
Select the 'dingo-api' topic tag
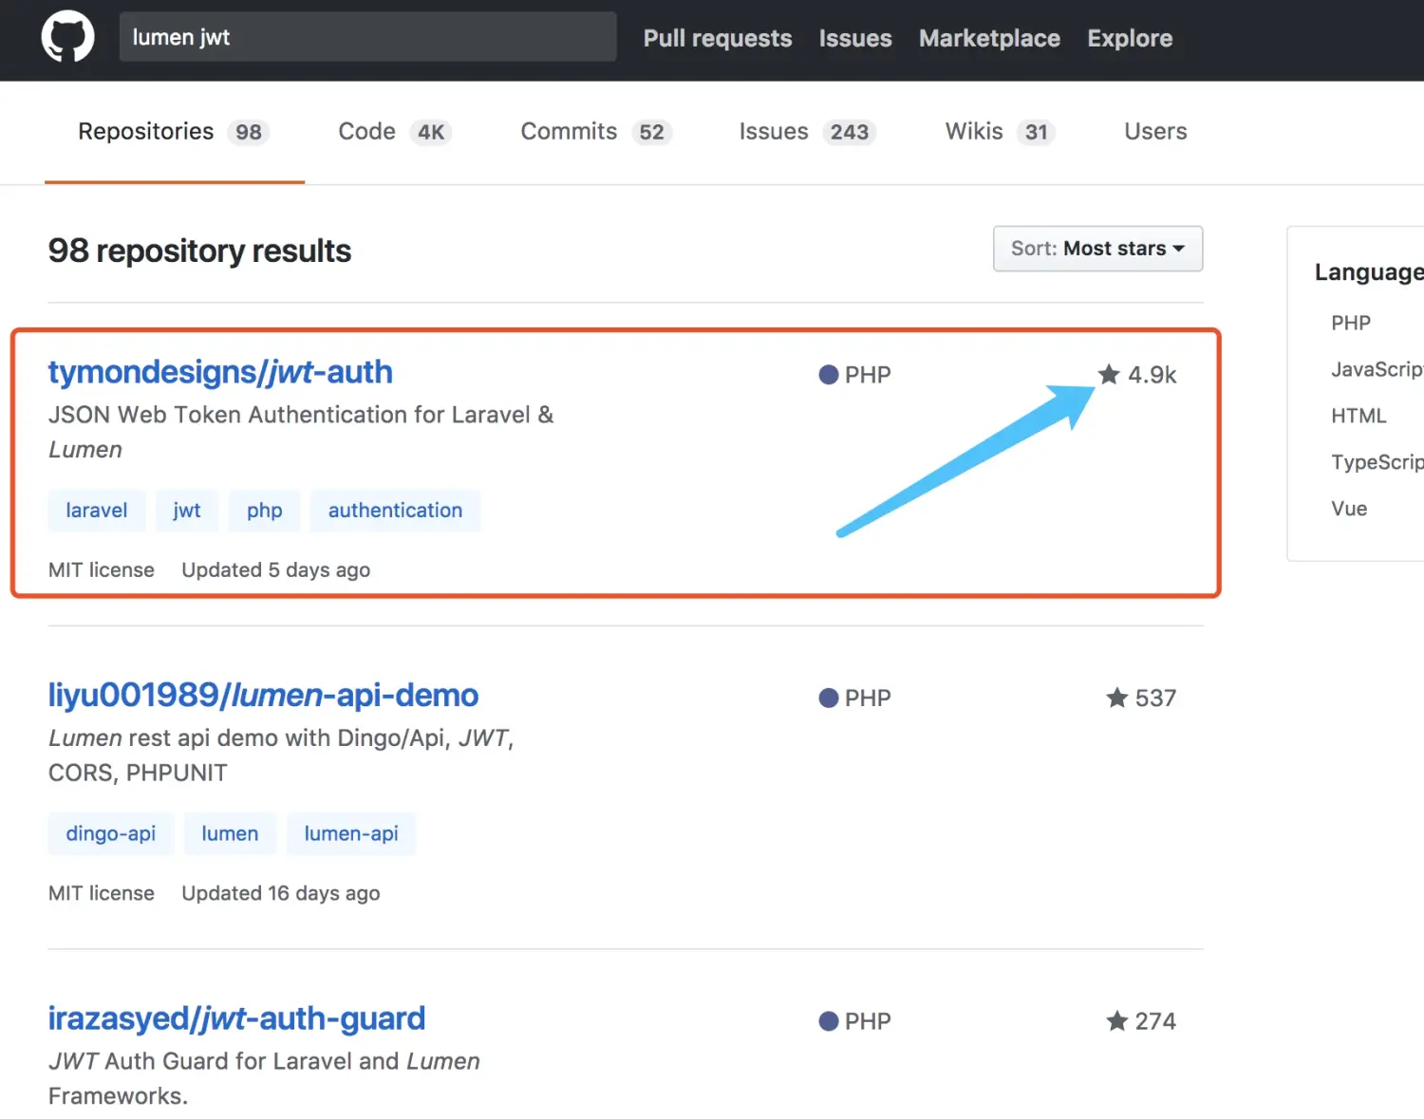111,833
